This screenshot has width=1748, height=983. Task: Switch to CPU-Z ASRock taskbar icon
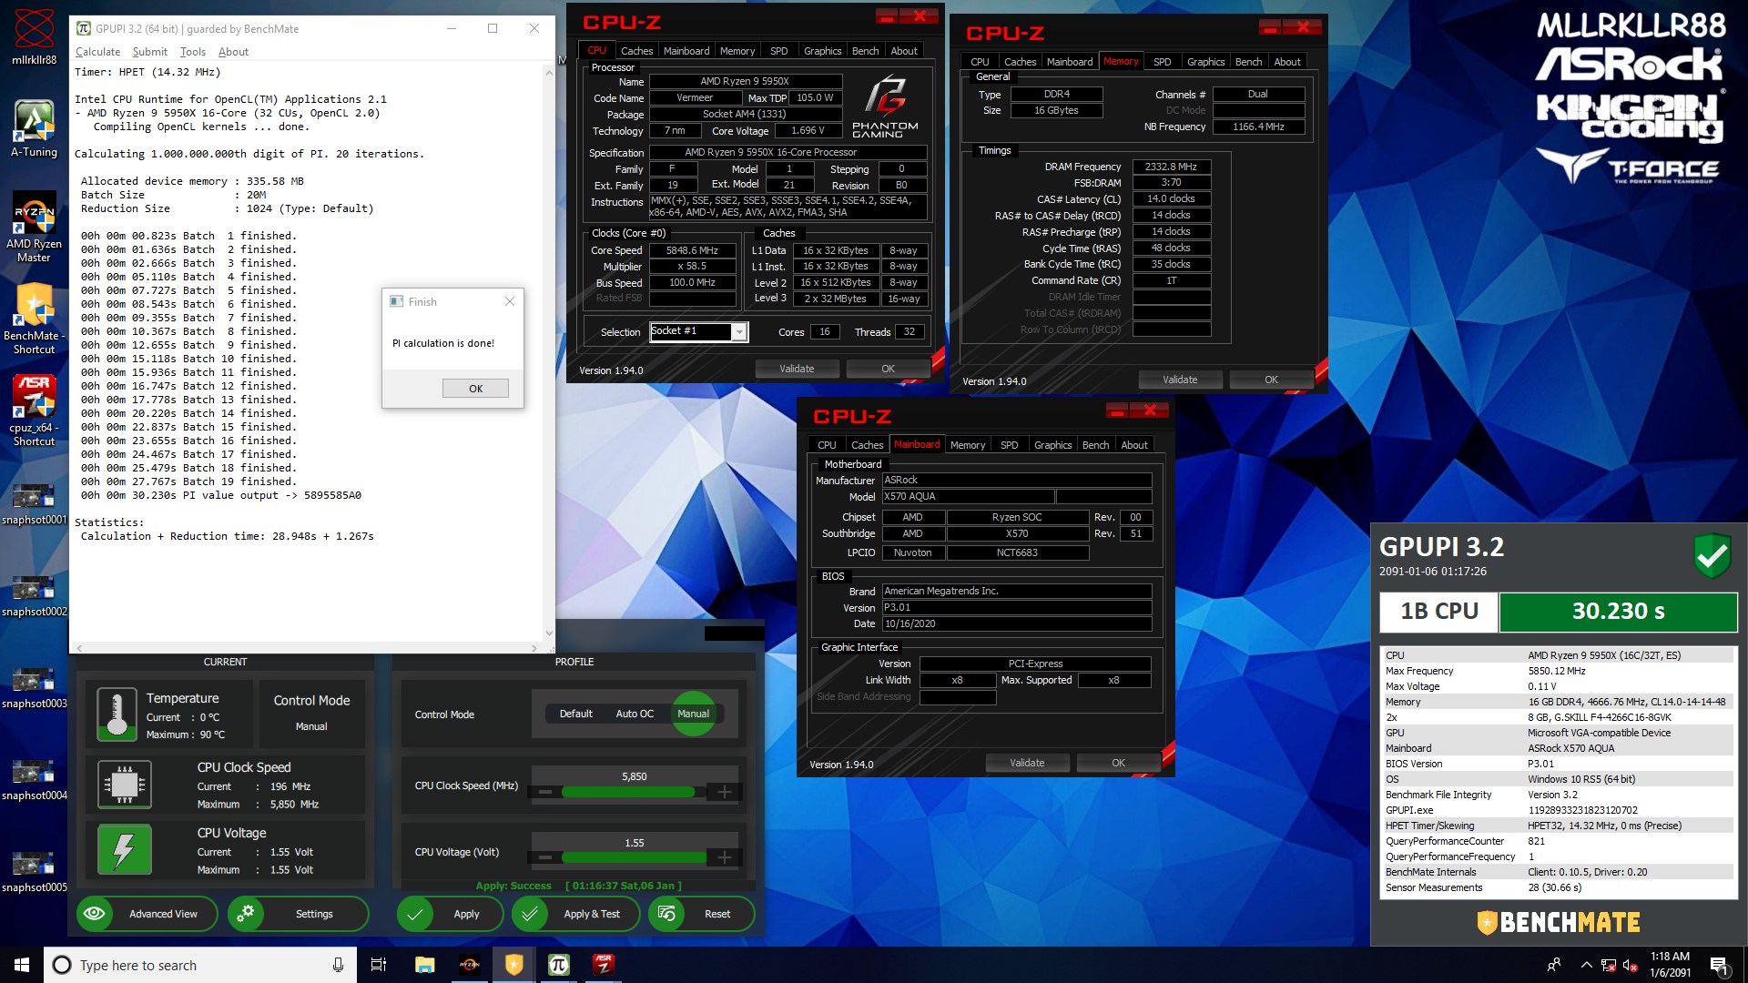(x=604, y=965)
